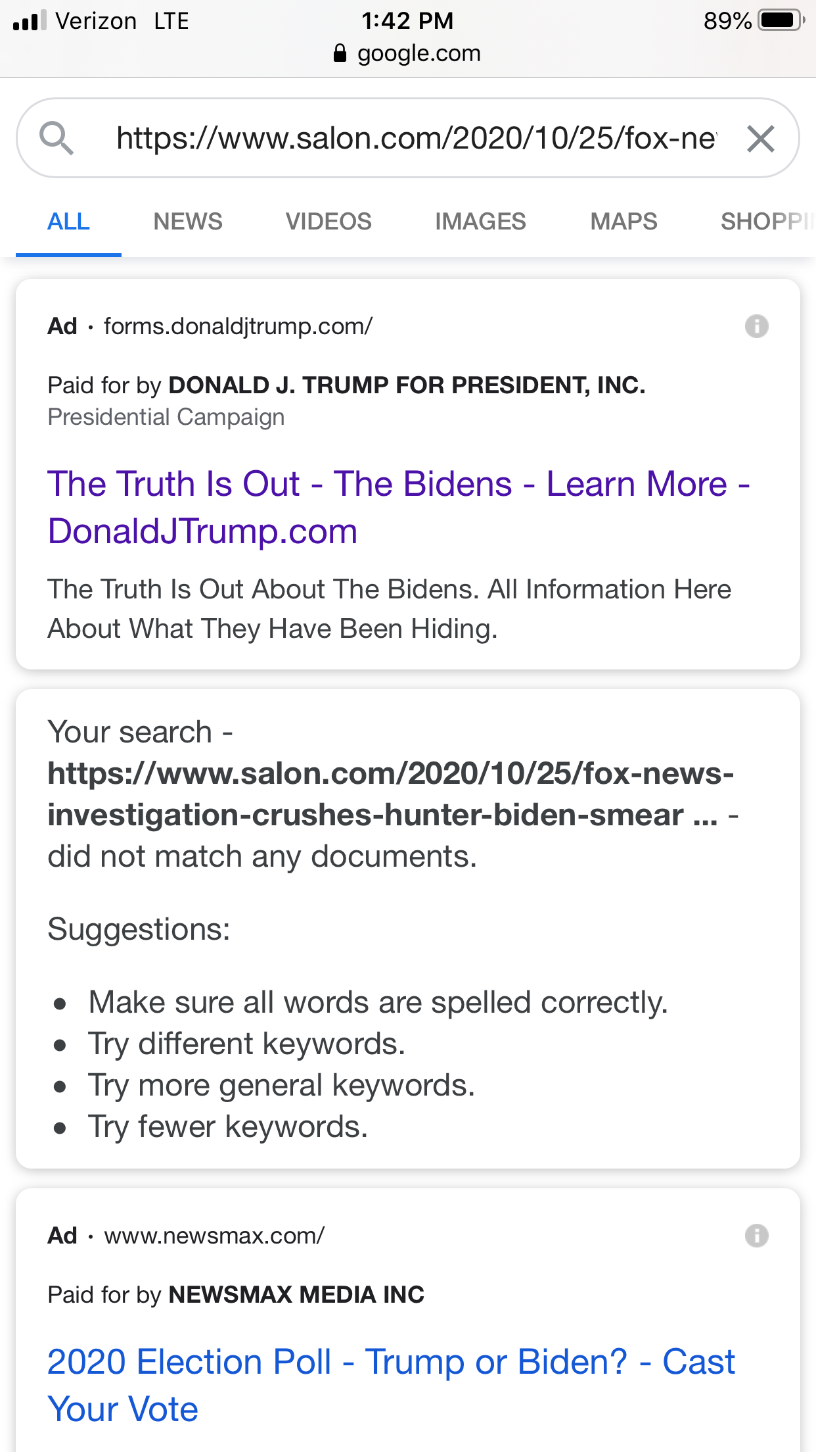Tap the forms.donaldjtrump.com ad URL
Screen dimensions: 816x1452
point(238,326)
